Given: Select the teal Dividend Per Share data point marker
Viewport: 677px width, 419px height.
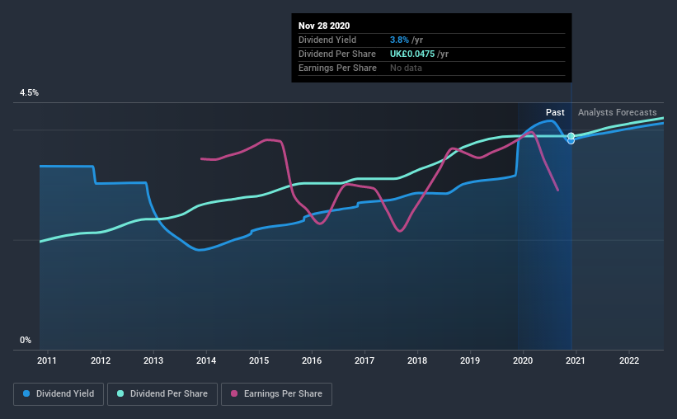Looking at the screenshot, I should tap(571, 135).
